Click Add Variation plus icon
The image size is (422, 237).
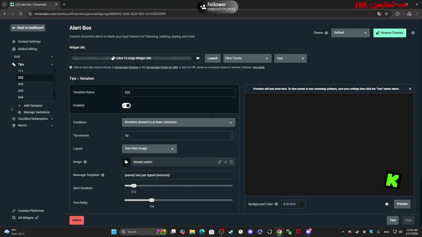pos(19,106)
